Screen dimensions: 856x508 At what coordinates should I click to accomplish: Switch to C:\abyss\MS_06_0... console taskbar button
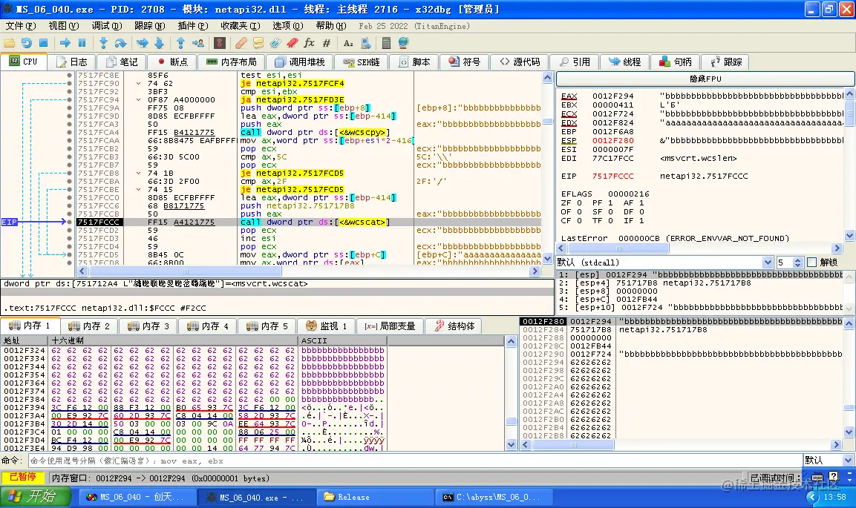pos(494,497)
